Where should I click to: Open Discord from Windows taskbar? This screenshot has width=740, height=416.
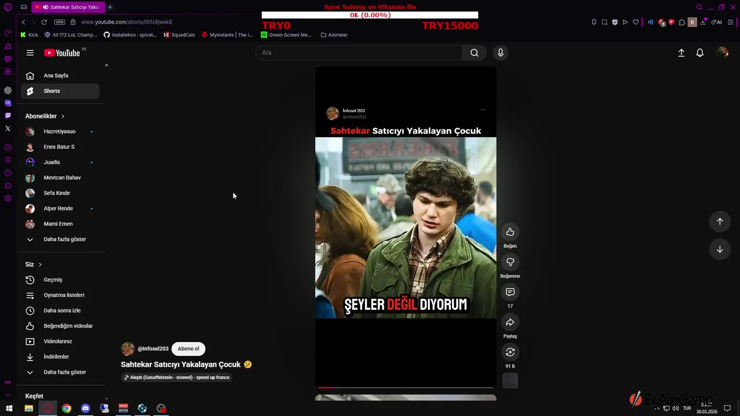(86, 408)
